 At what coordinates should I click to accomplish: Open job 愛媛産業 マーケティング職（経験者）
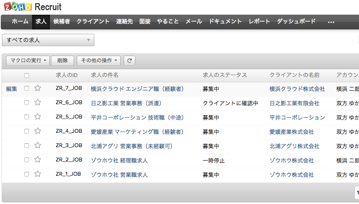click(x=137, y=132)
